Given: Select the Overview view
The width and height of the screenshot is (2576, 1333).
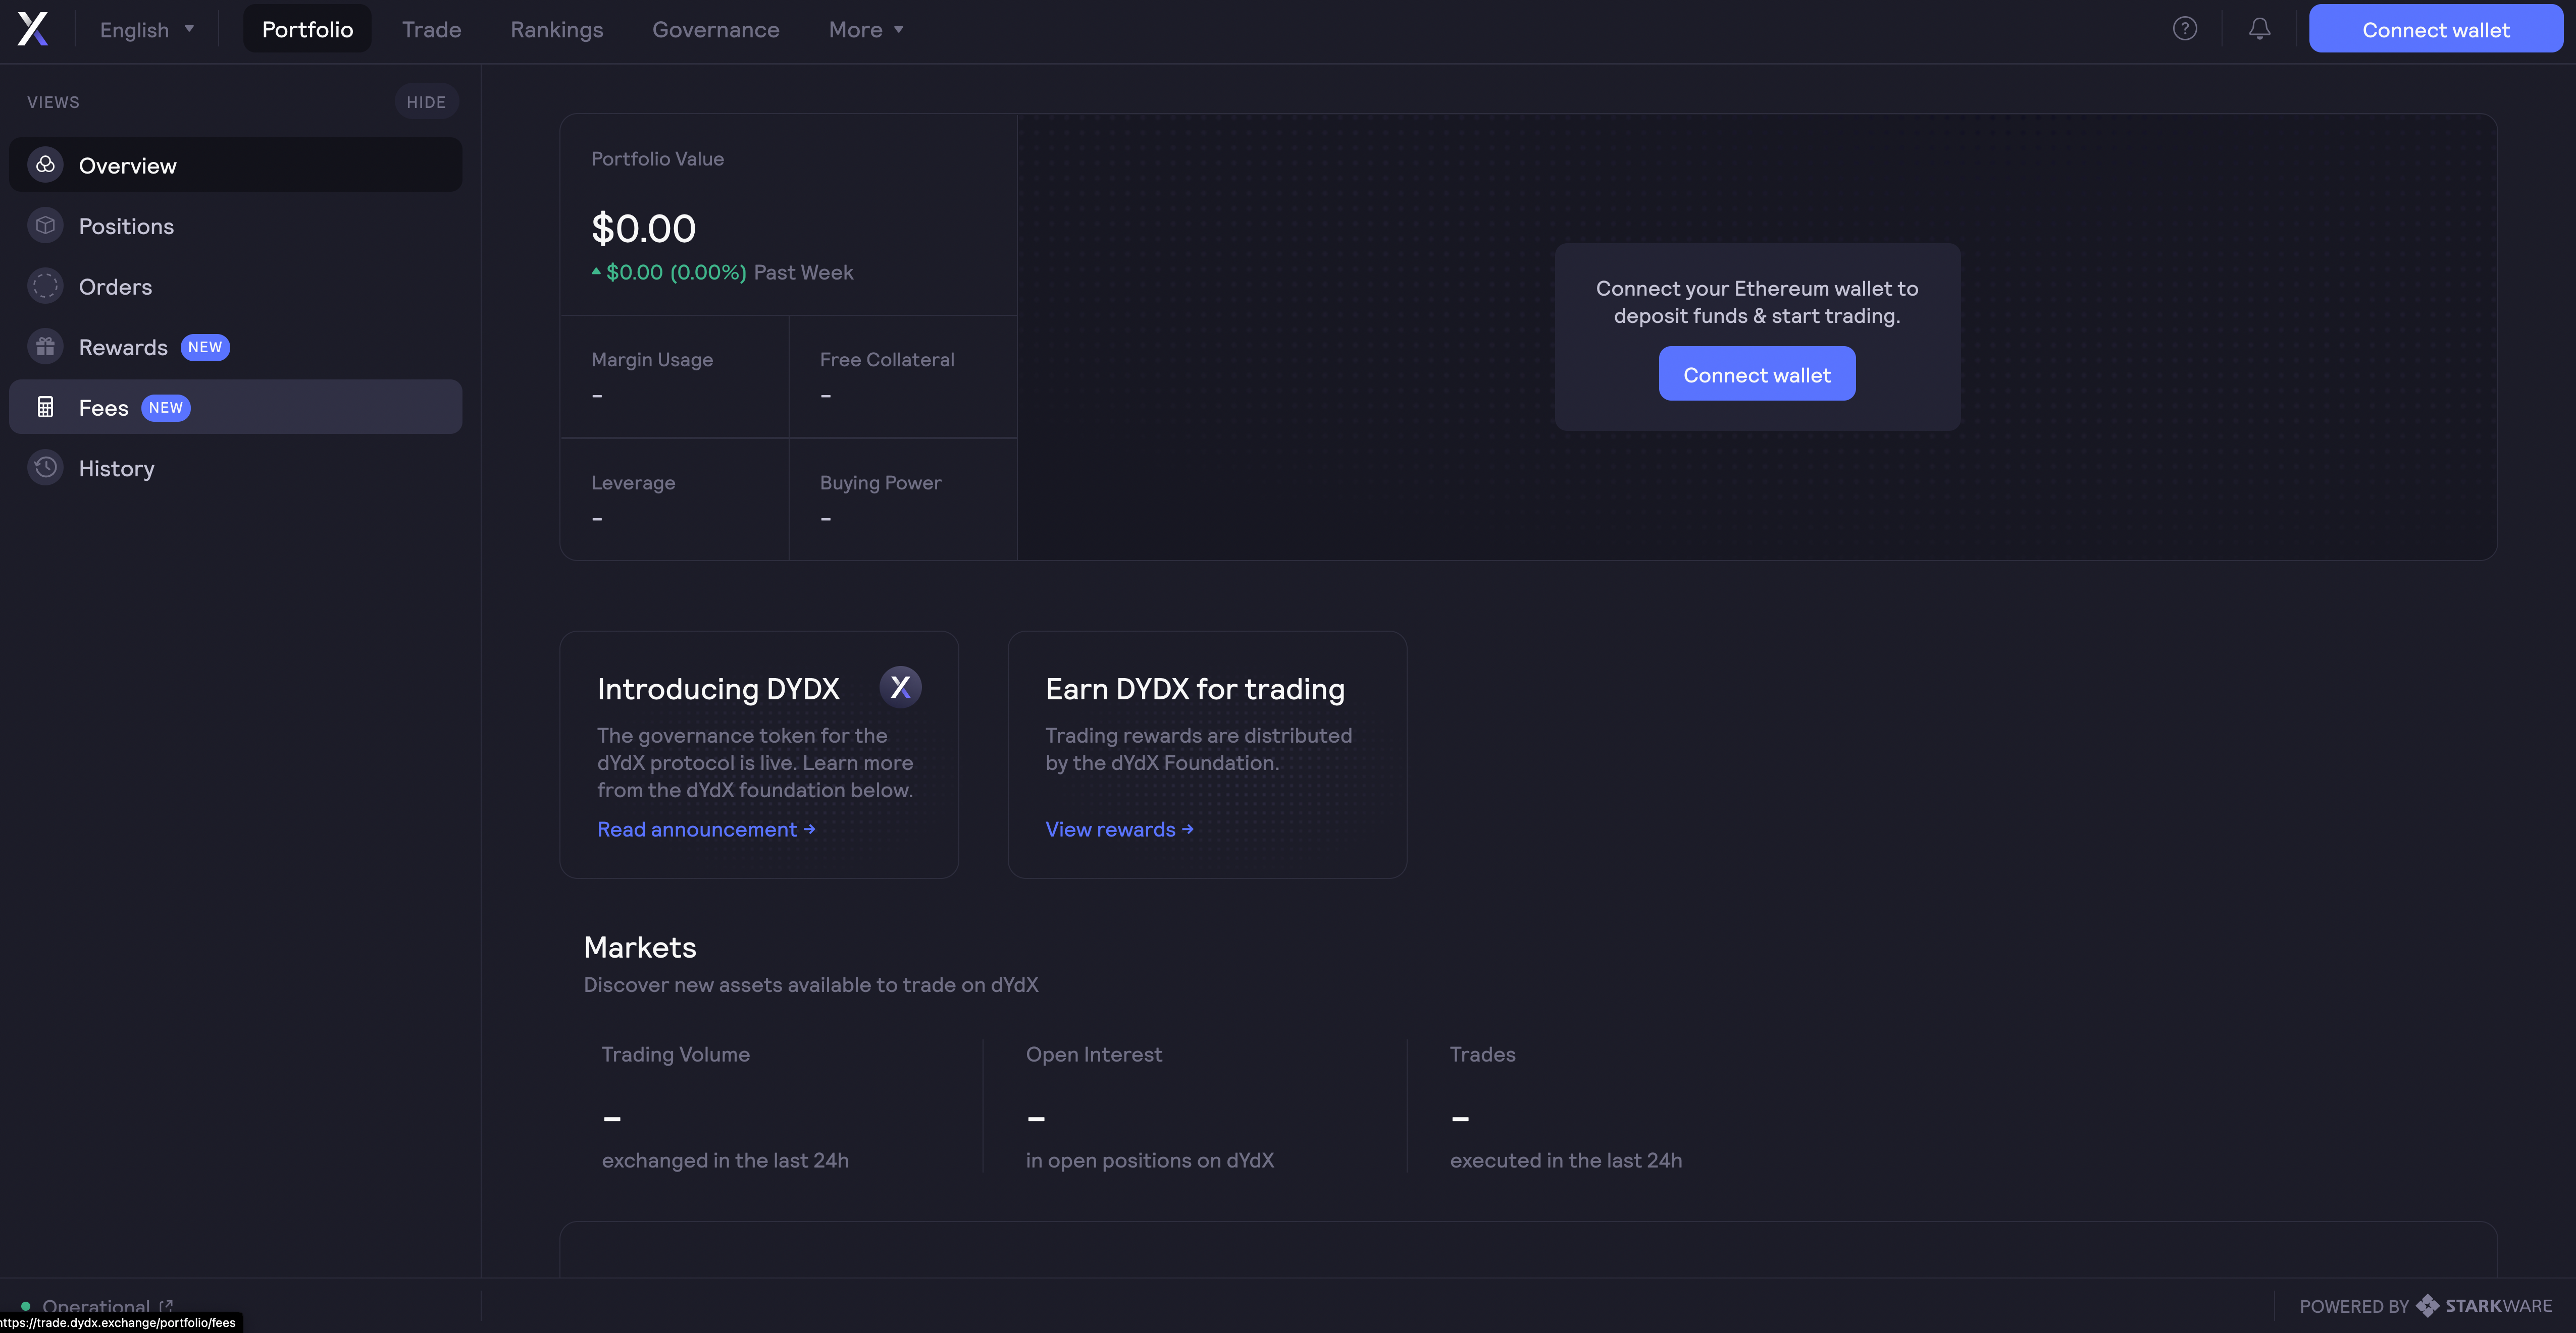Looking at the screenshot, I should (x=236, y=165).
